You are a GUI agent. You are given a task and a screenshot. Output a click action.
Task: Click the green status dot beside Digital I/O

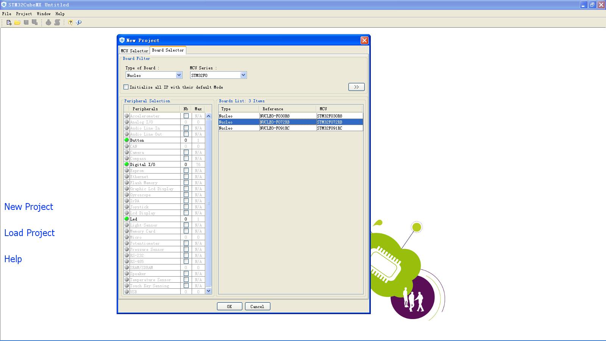(x=127, y=164)
